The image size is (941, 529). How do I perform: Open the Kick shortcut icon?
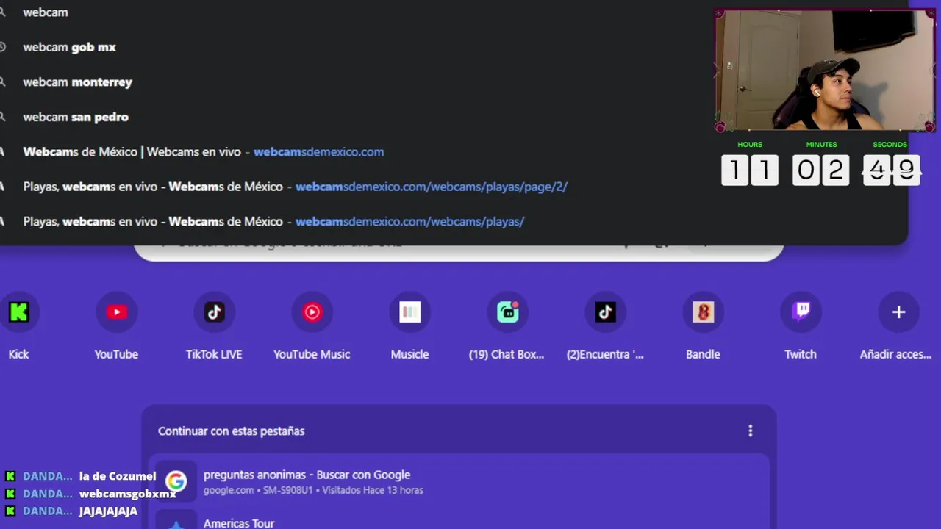(x=18, y=312)
